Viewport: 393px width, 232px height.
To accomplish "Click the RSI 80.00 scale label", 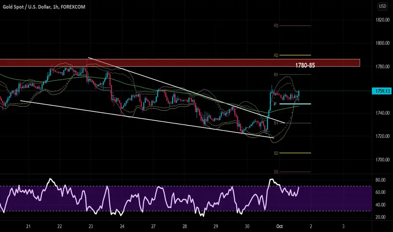I will 380,180.
